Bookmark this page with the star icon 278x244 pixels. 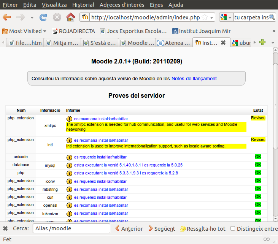(x=205, y=17)
